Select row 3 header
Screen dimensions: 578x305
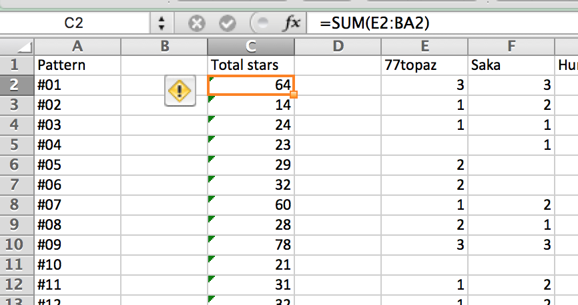(x=17, y=105)
